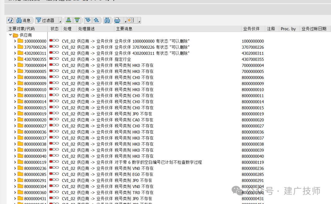Collapse the 供应商 root folder
Viewport: 331px width, 204px height.
(x=10, y=35)
